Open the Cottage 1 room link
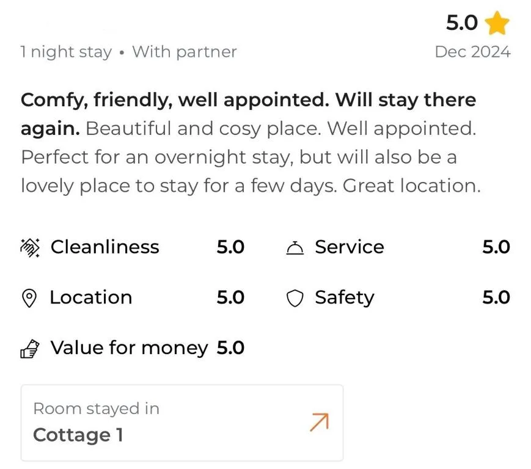Viewport: 531px width, 469px height. (78, 435)
